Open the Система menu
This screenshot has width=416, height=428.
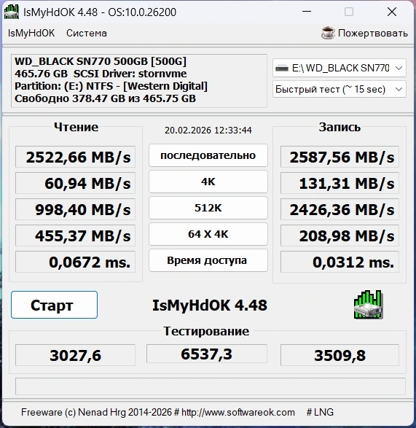pos(87,33)
